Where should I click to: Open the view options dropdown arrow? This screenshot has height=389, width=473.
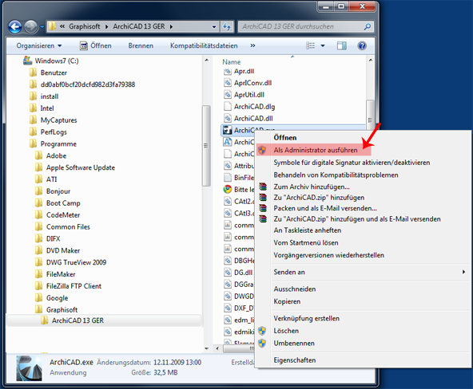[x=323, y=45]
